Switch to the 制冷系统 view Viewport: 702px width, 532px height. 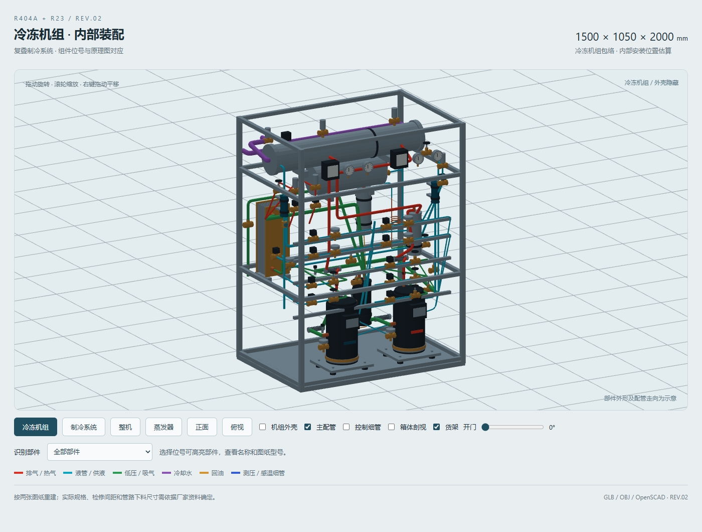pyautogui.click(x=84, y=427)
